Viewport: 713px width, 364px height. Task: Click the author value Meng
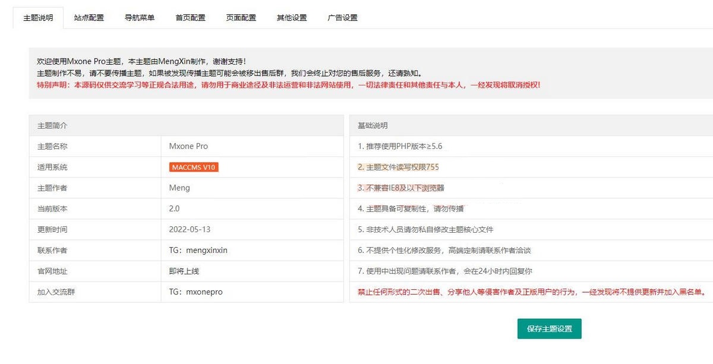(x=179, y=188)
